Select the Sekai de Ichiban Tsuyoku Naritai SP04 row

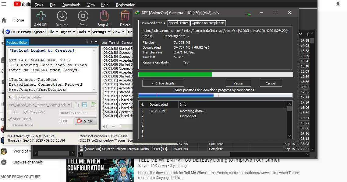point(194,149)
